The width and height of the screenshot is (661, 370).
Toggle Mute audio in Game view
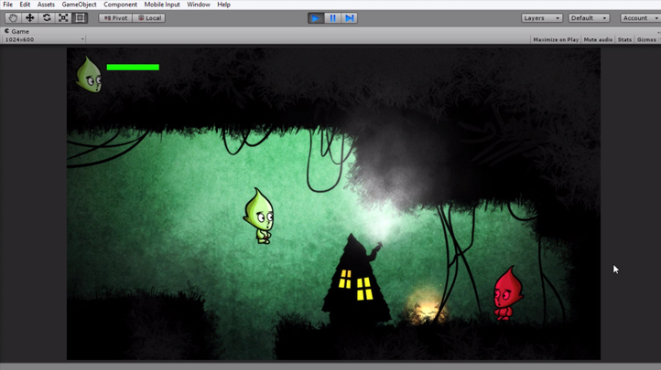pos(598,39)
